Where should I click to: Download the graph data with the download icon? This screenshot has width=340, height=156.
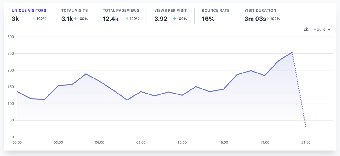point(306,29)
